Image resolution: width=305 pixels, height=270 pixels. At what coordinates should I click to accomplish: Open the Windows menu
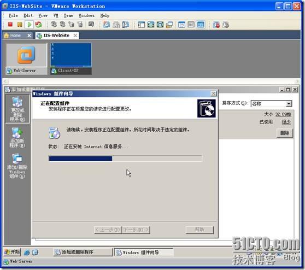coord(86,15)
